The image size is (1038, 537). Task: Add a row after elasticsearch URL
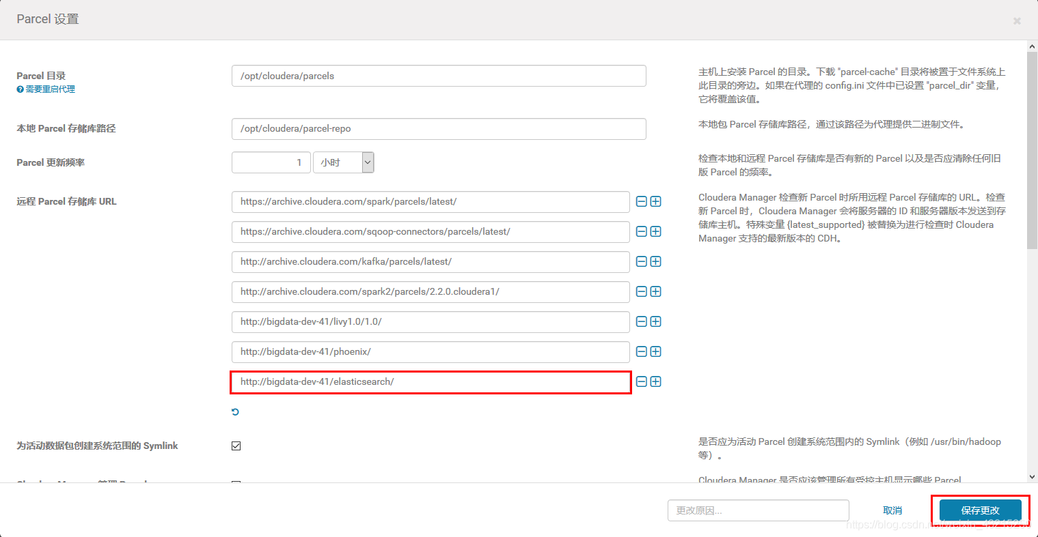[x=655, y=381]
